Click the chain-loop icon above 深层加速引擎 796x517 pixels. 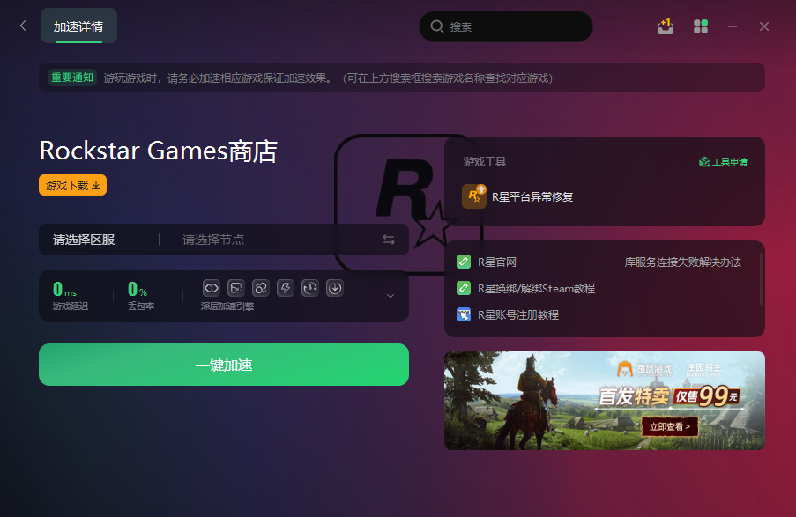[212, 288]
